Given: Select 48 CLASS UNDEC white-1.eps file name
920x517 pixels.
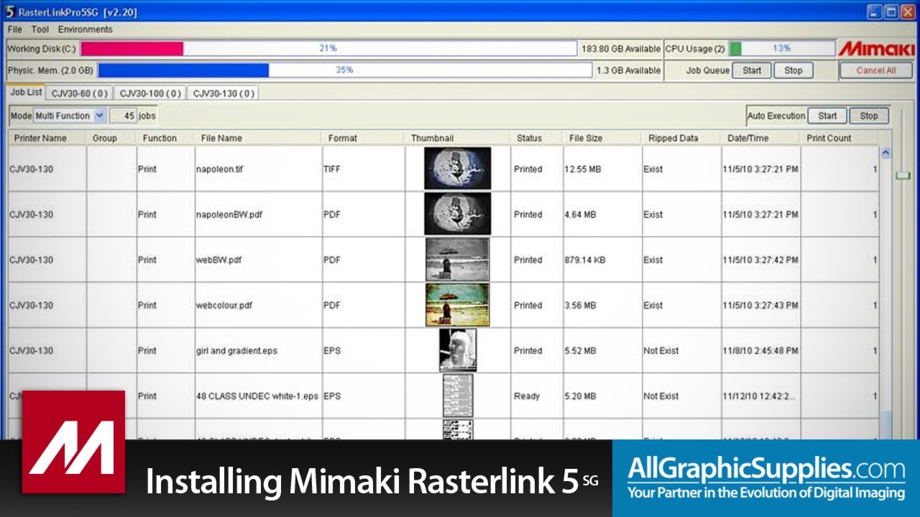Looking at the screenshot, I should [x=257, y=396].
